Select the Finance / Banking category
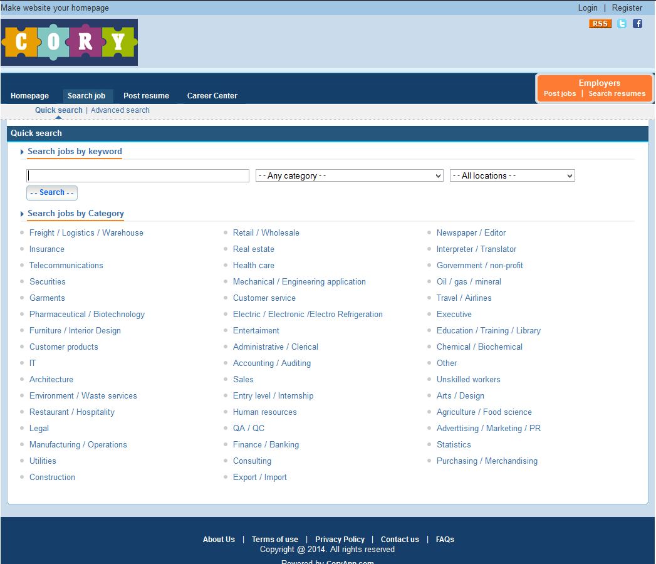This screenshot has width=656, height=564. click(x=266, y=444)
